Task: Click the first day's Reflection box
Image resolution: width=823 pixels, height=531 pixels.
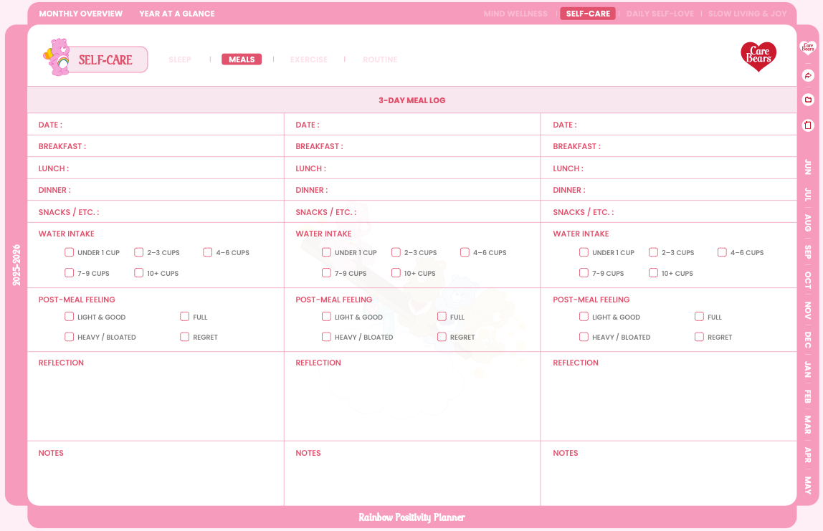Action: (x=156, y=396)
